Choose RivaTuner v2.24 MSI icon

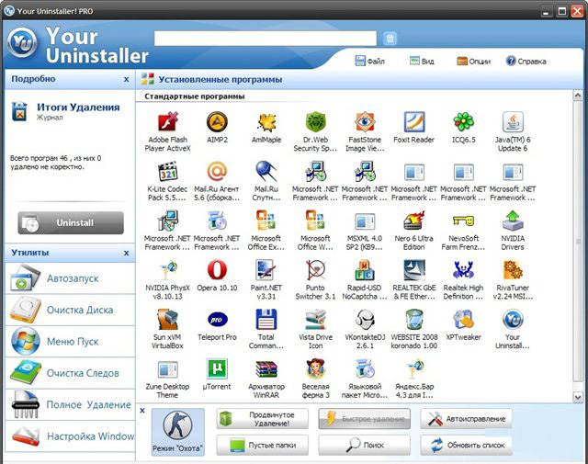click(513, 270)
